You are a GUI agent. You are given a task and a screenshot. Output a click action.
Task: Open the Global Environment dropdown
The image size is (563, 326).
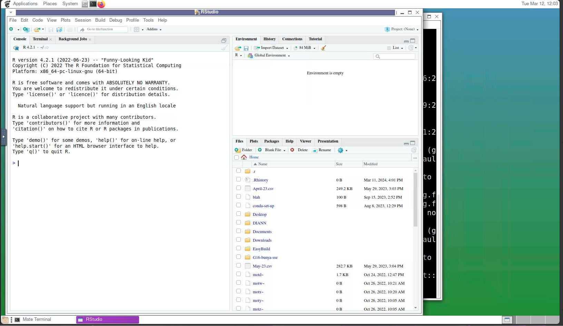[269, 55]
